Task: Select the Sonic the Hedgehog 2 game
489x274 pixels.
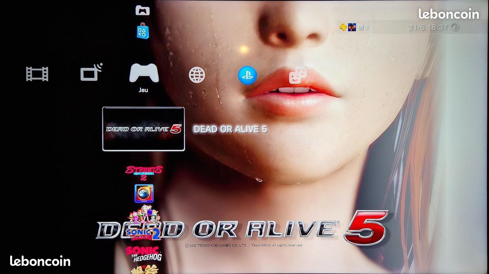Action: pyautogui.click(x=143, y=233)
